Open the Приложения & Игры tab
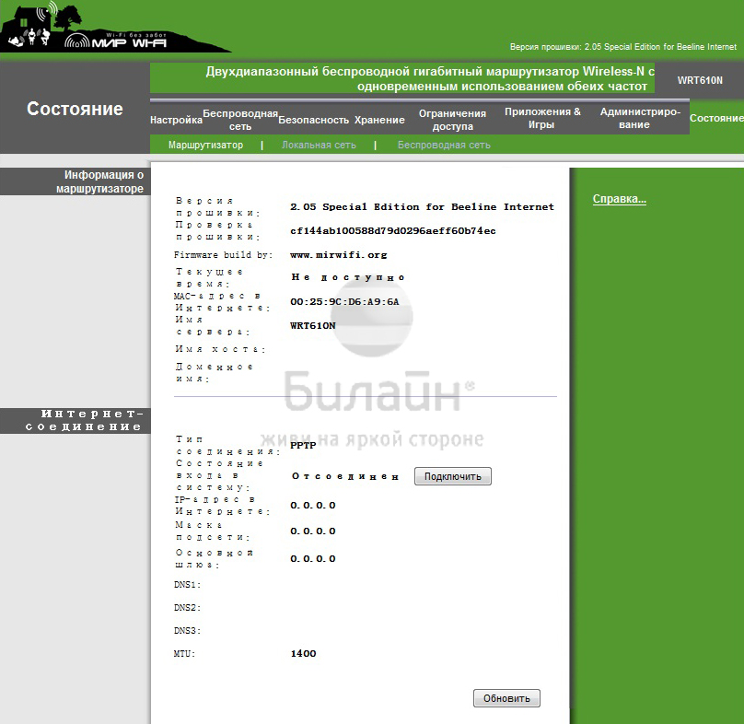The image size is (744, 724). tap(541, 118)
